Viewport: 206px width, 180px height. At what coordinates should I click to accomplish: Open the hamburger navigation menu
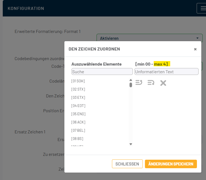point(202,8)
